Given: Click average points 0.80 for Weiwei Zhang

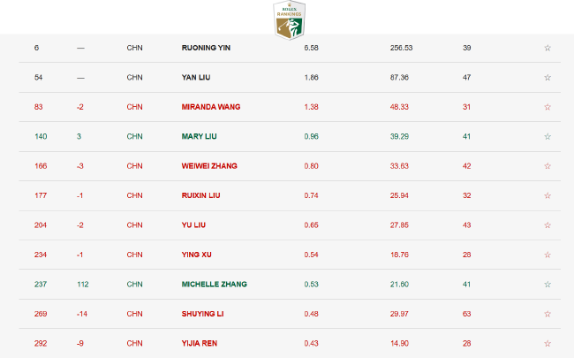Looking at the screenshot, I should pyautogui.click(x=311, y=166).
